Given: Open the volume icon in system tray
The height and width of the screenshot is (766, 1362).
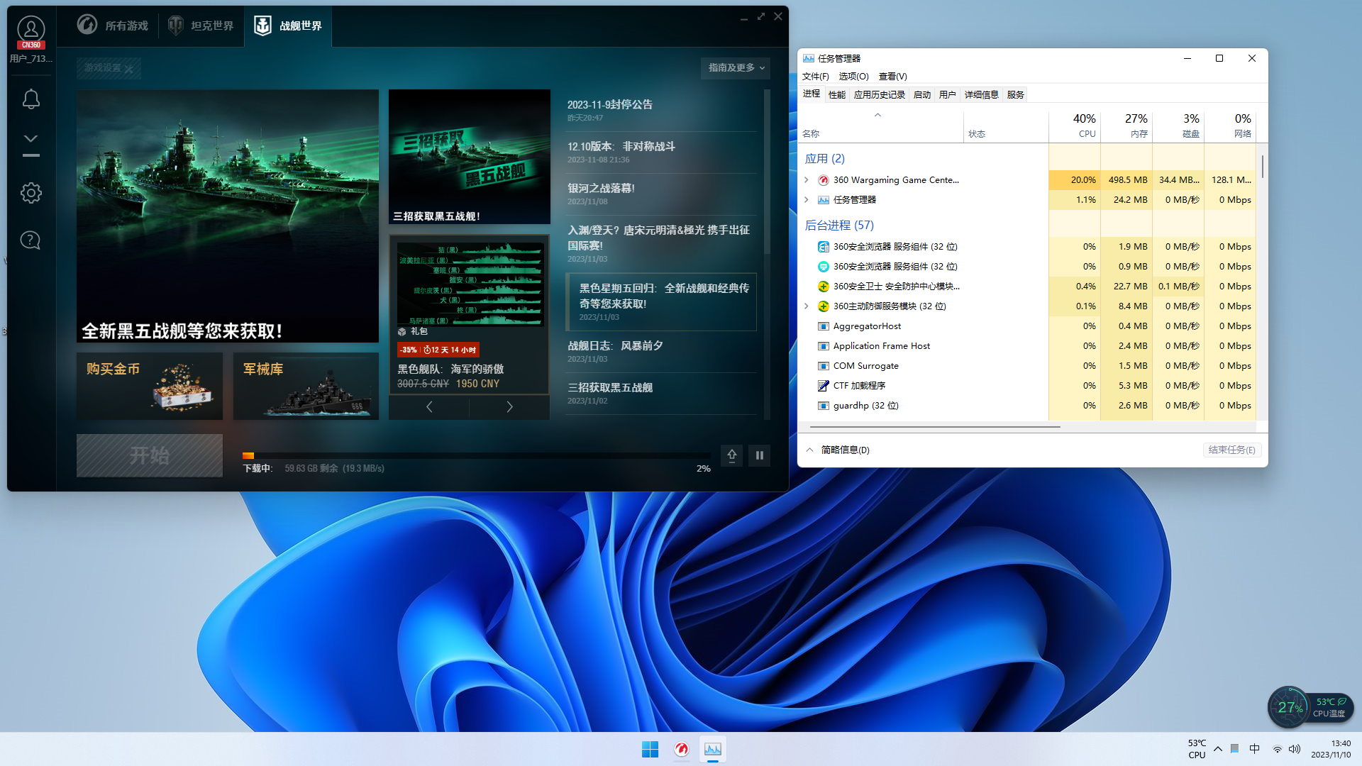Looking at the screenshot, I should tap(1295, 749).
